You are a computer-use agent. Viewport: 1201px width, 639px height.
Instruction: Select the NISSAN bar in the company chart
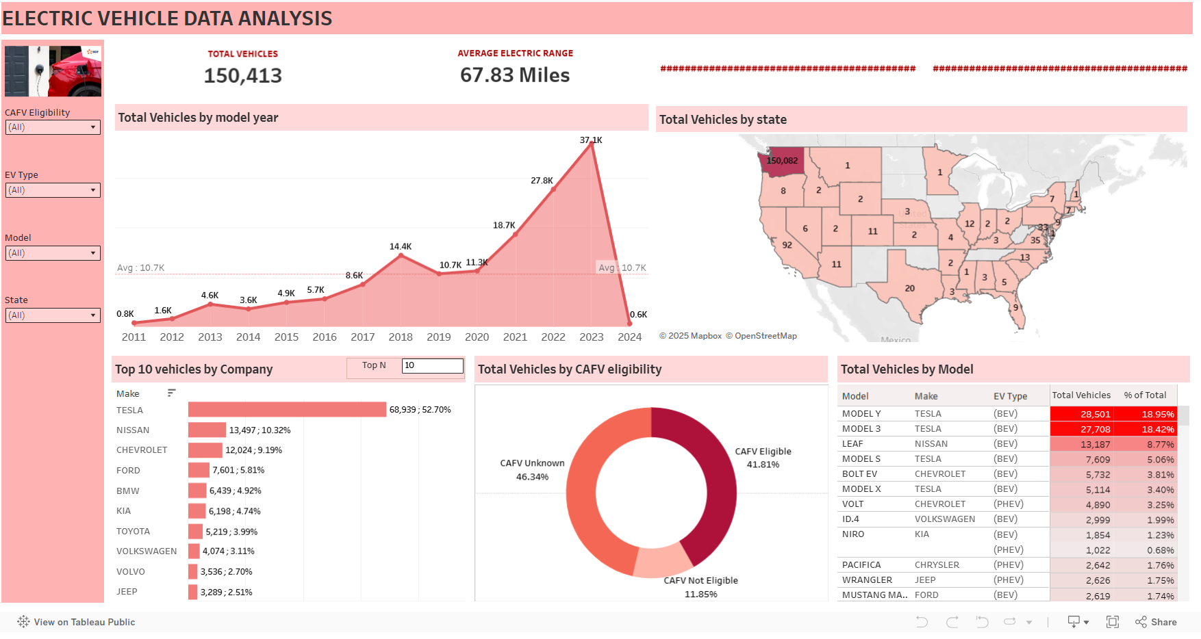(207, 430)
